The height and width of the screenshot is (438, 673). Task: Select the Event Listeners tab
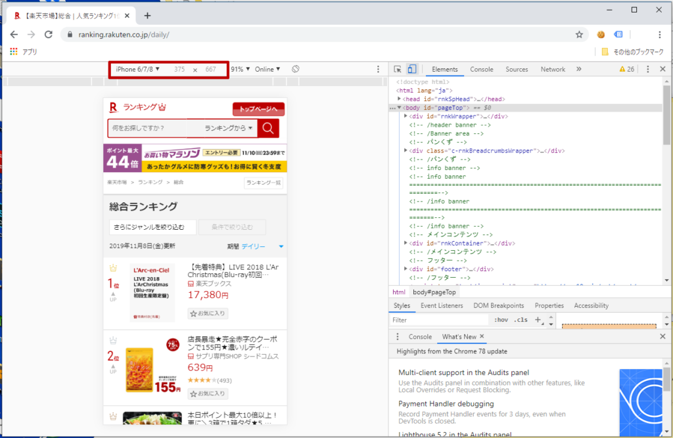[x=442, y=305]
